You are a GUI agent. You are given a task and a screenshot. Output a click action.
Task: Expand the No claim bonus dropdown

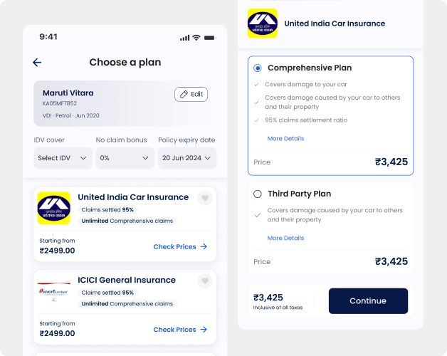click(125, 157)
